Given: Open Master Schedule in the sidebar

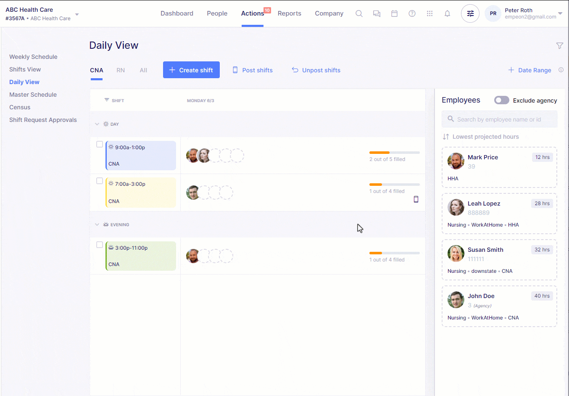Looking at the screenshot, I should [33, 95].
